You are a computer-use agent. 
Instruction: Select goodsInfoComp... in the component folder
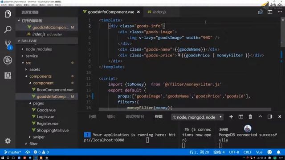click(x=47, y=96)
